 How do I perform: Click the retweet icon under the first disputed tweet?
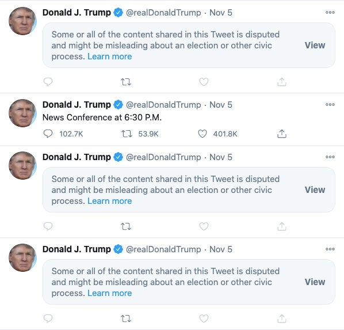[126, 82]
